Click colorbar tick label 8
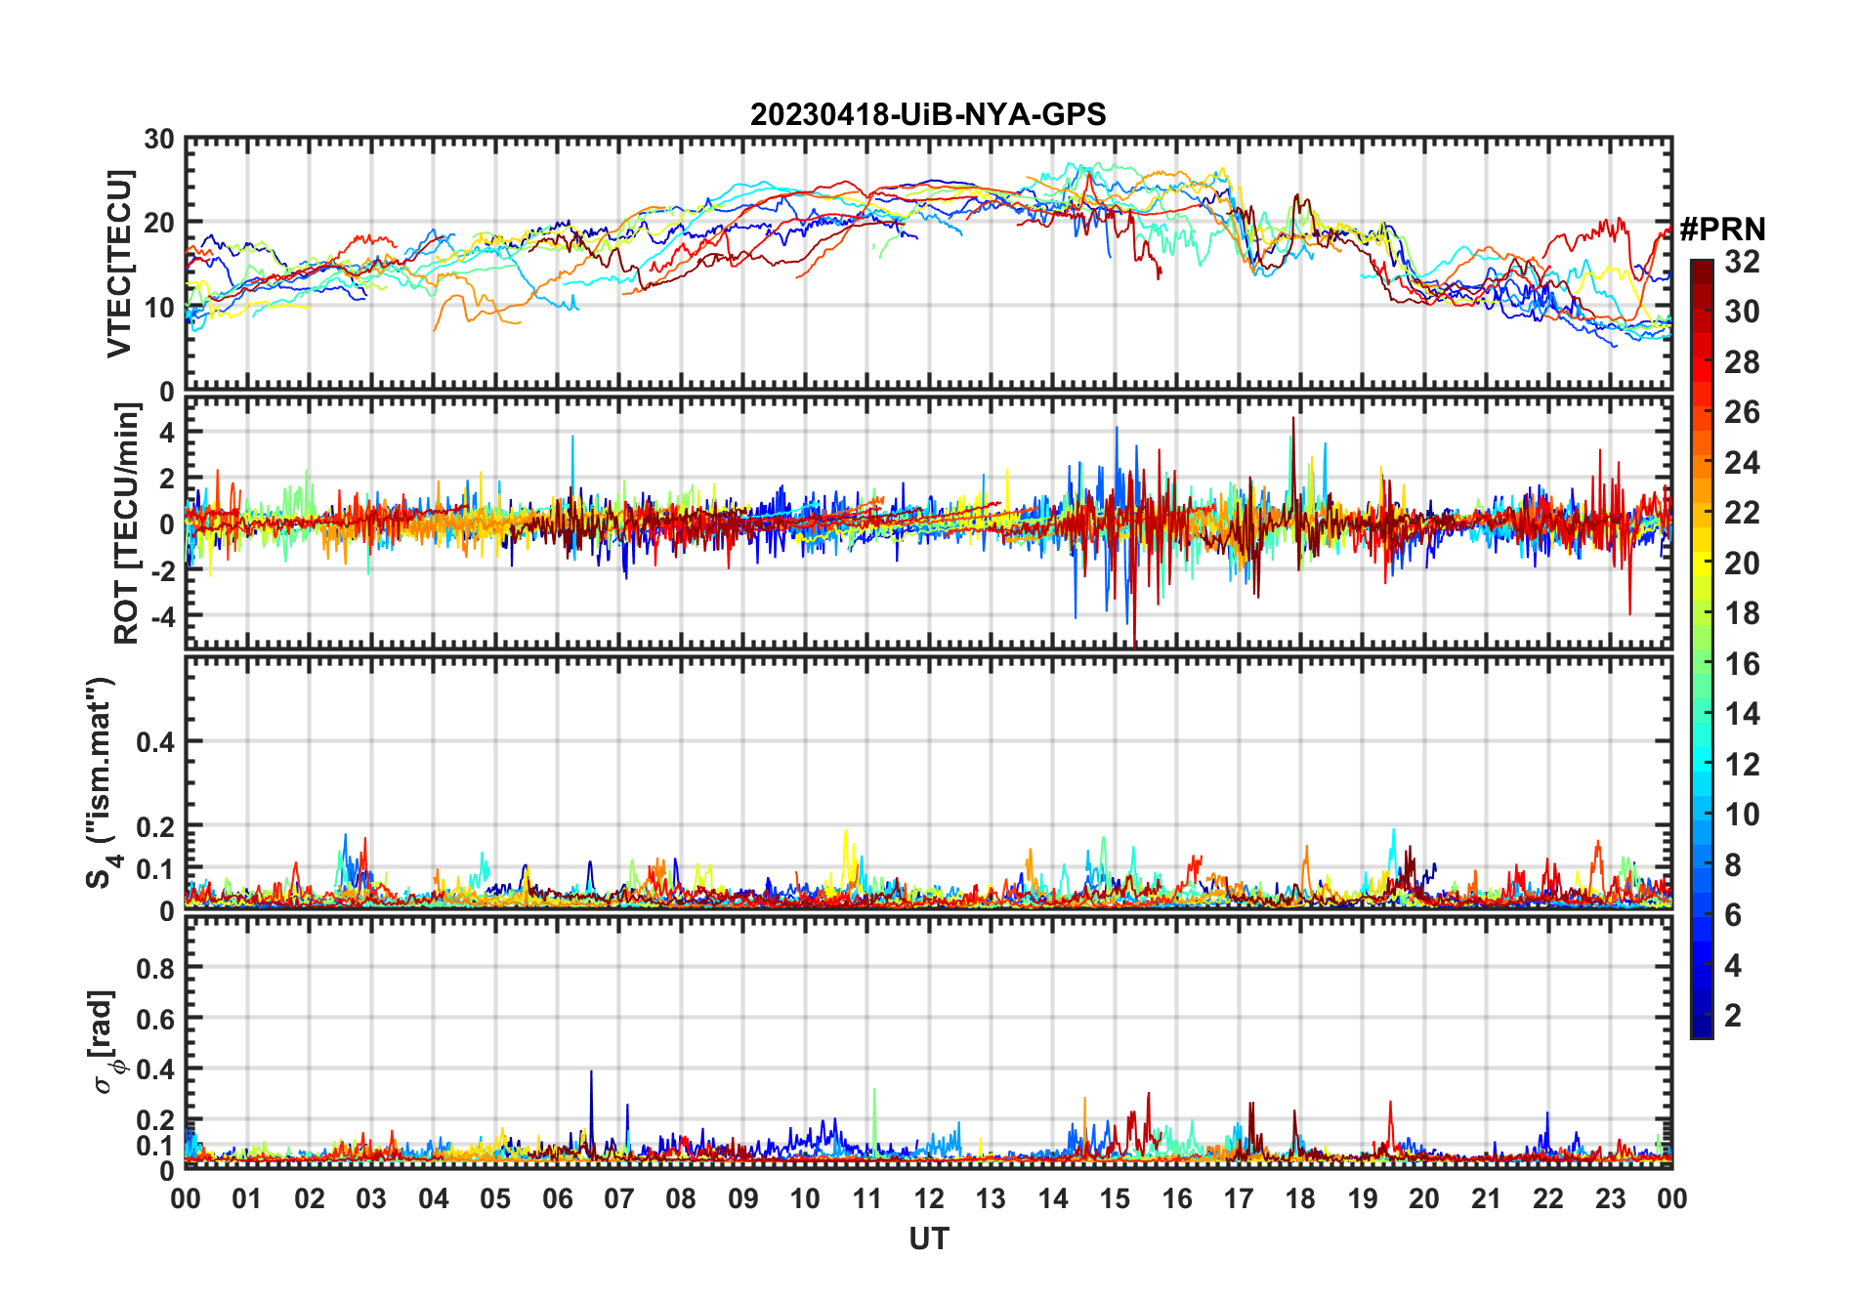Viewport: 1858px width, 1299px height. point(1733,864)
